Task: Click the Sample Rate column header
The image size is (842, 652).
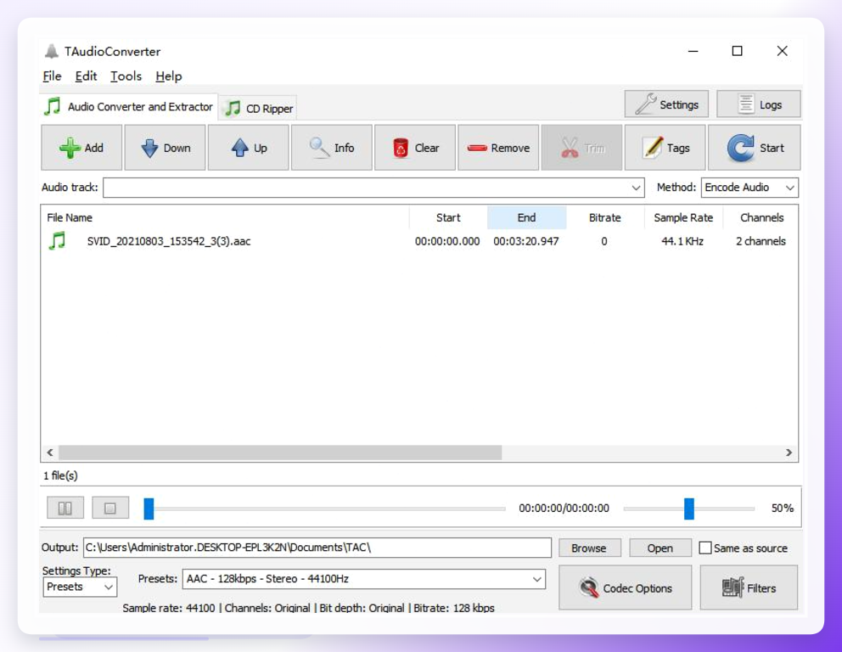Action: [x=683, y=217]
